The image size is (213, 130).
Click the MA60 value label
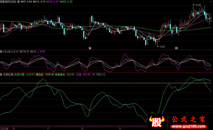coord(66,2)
